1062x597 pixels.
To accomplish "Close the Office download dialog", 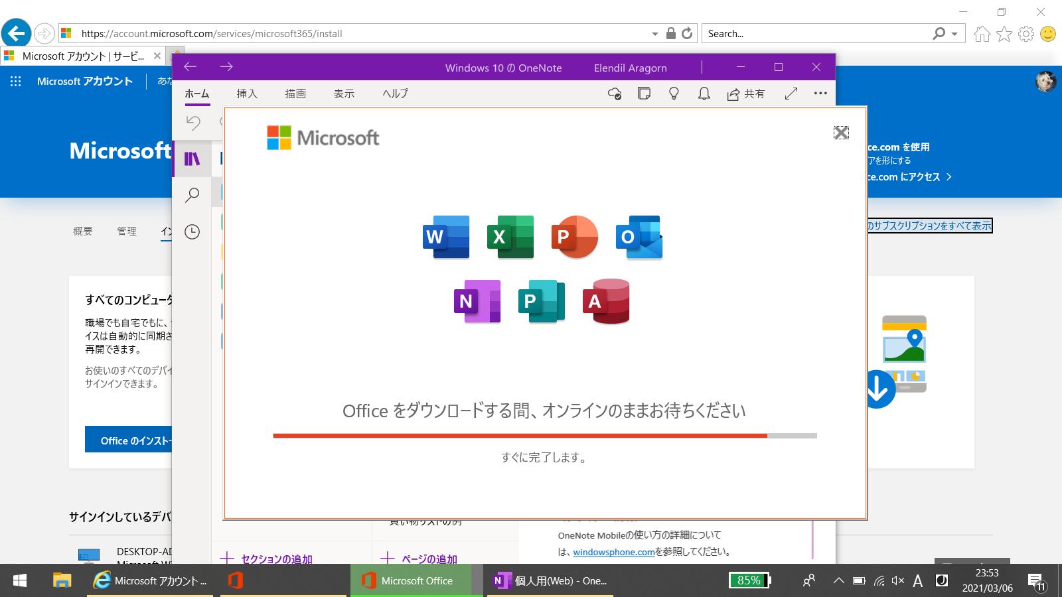I will click(x=841, y=133).
